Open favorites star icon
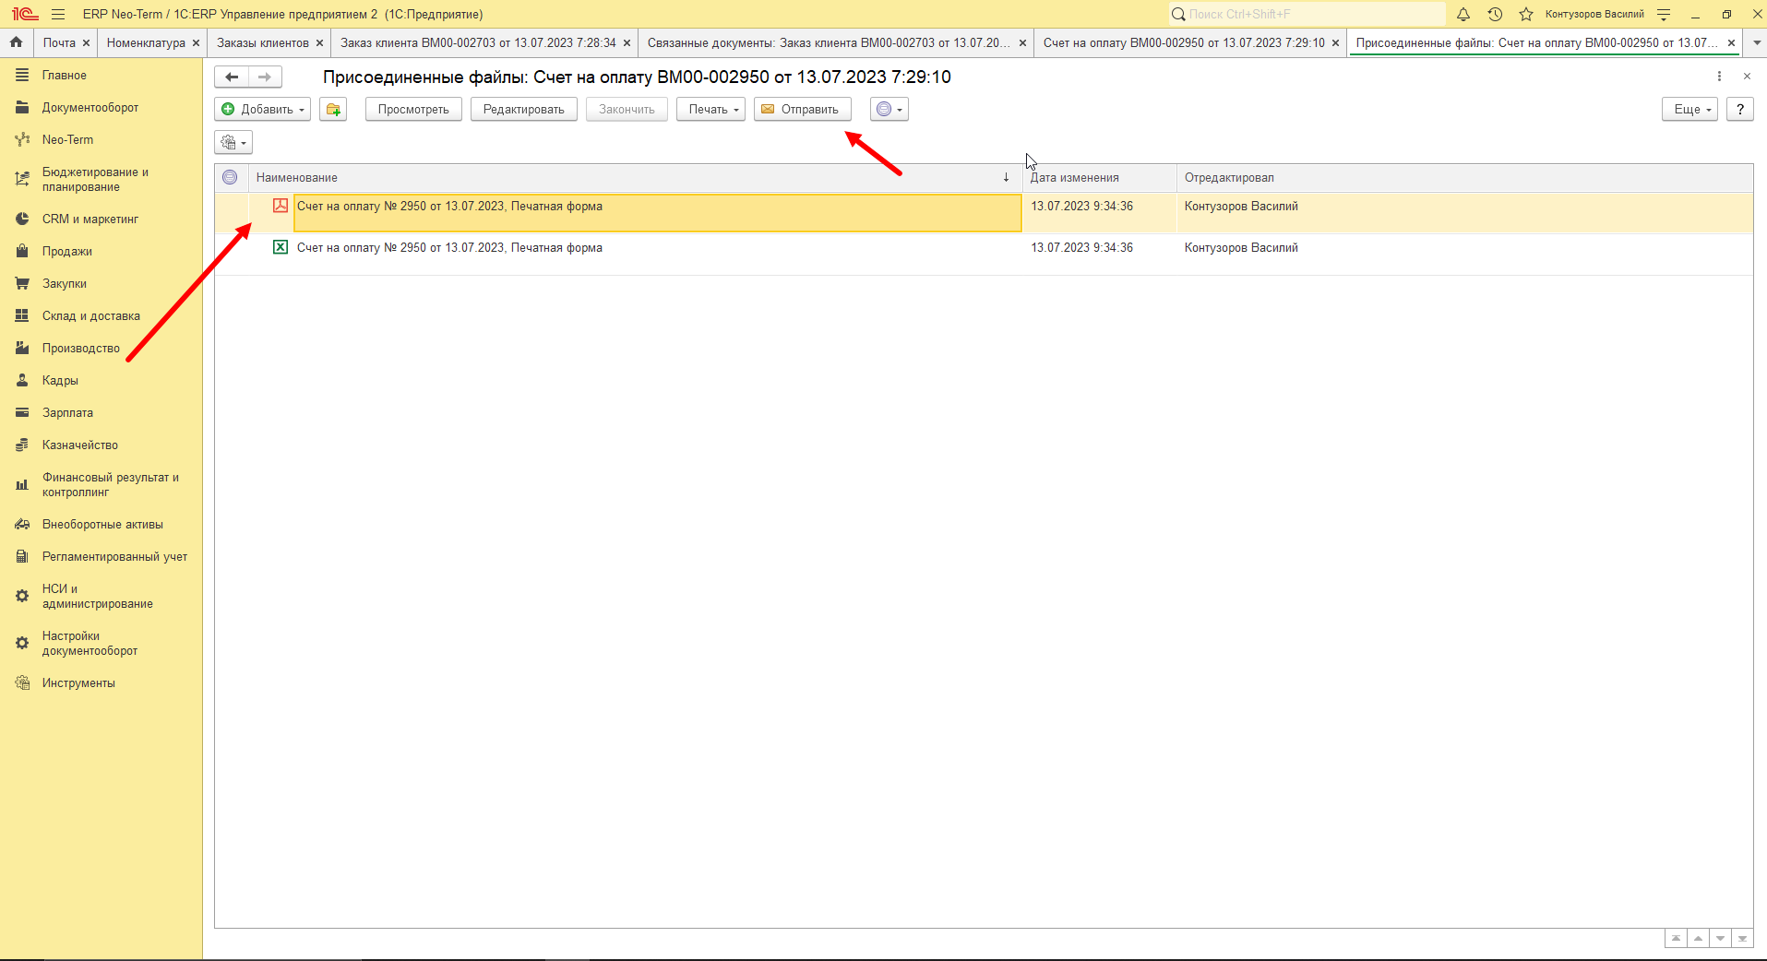Viewport: 1767px width, 961px height. tap(1526, 14)
